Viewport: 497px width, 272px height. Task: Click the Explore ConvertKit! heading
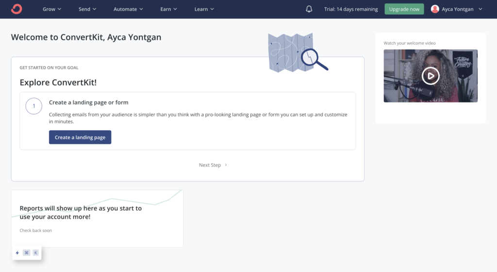58,83
